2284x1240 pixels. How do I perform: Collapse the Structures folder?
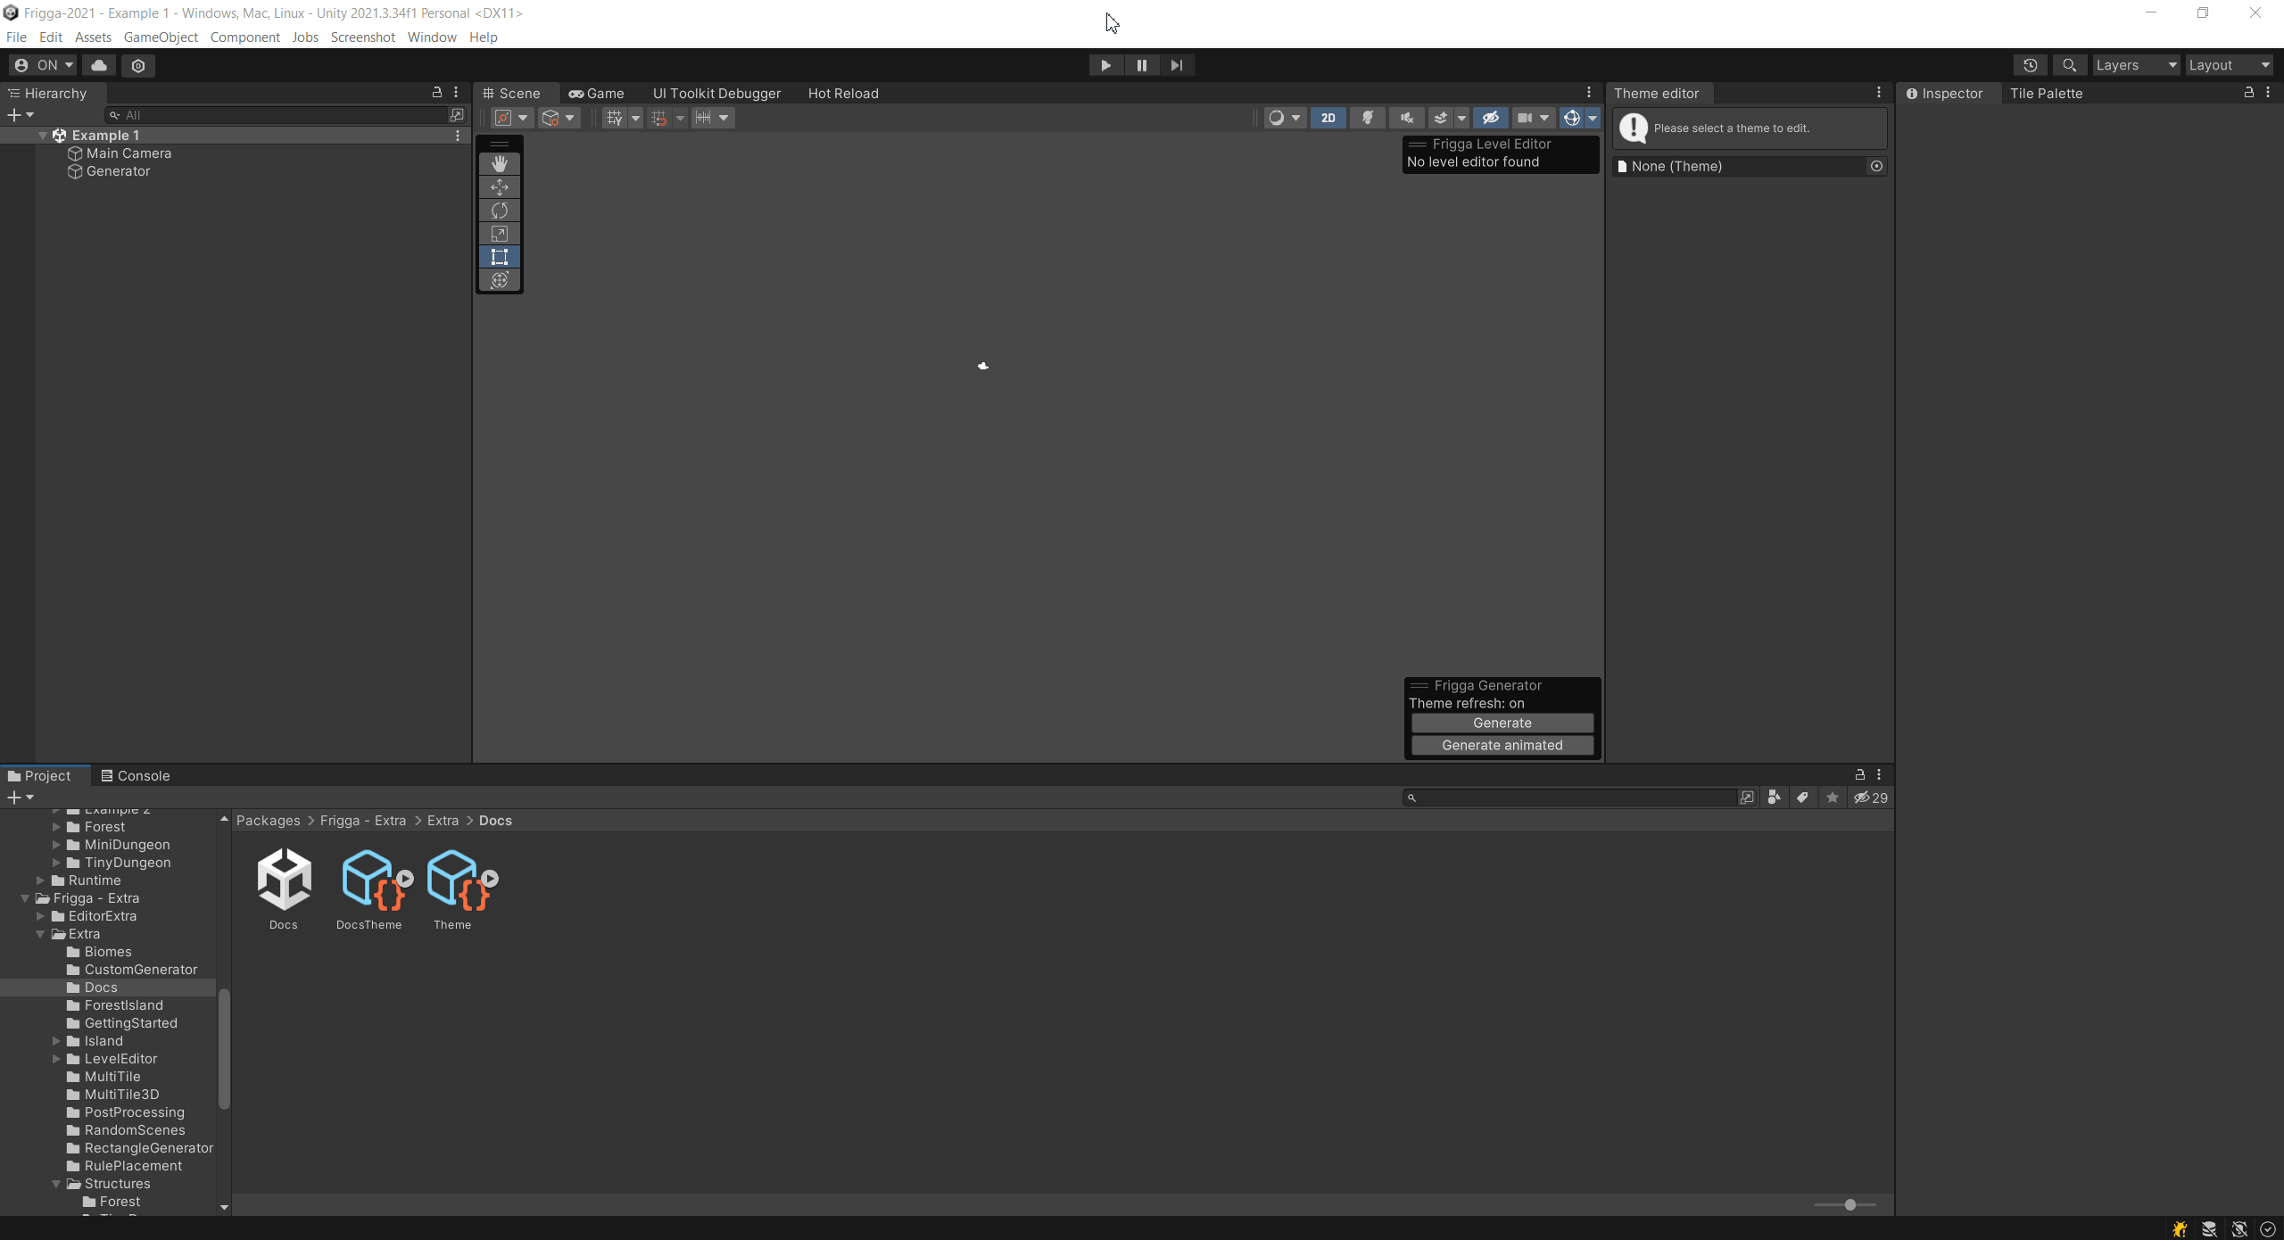point(56,1184)
